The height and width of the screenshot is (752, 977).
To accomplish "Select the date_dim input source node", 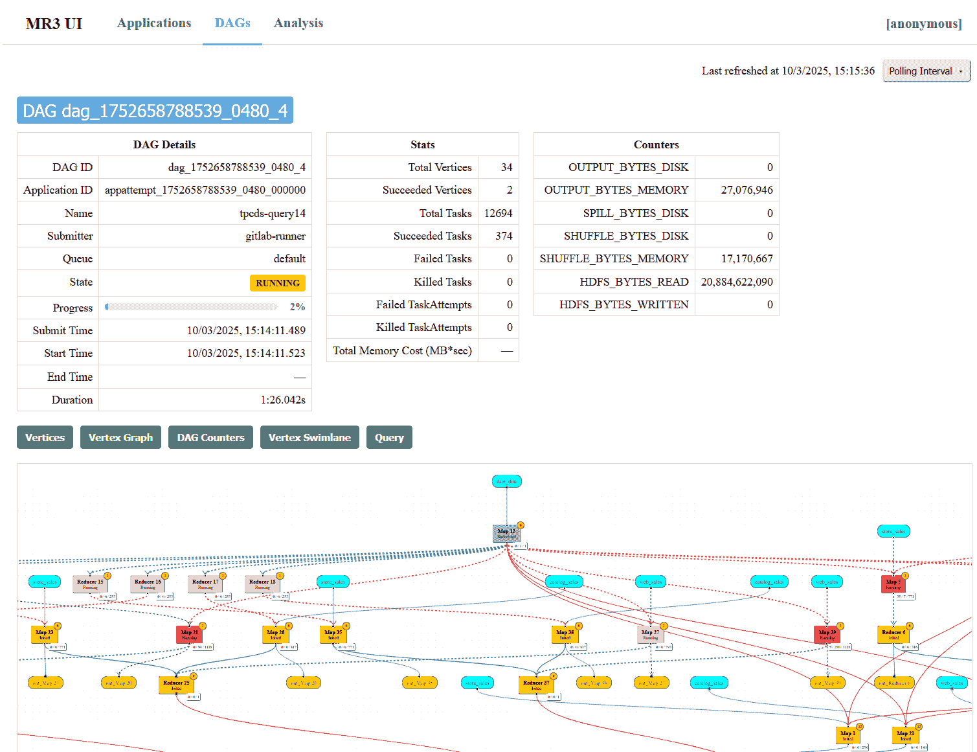I will coord(506,481).
